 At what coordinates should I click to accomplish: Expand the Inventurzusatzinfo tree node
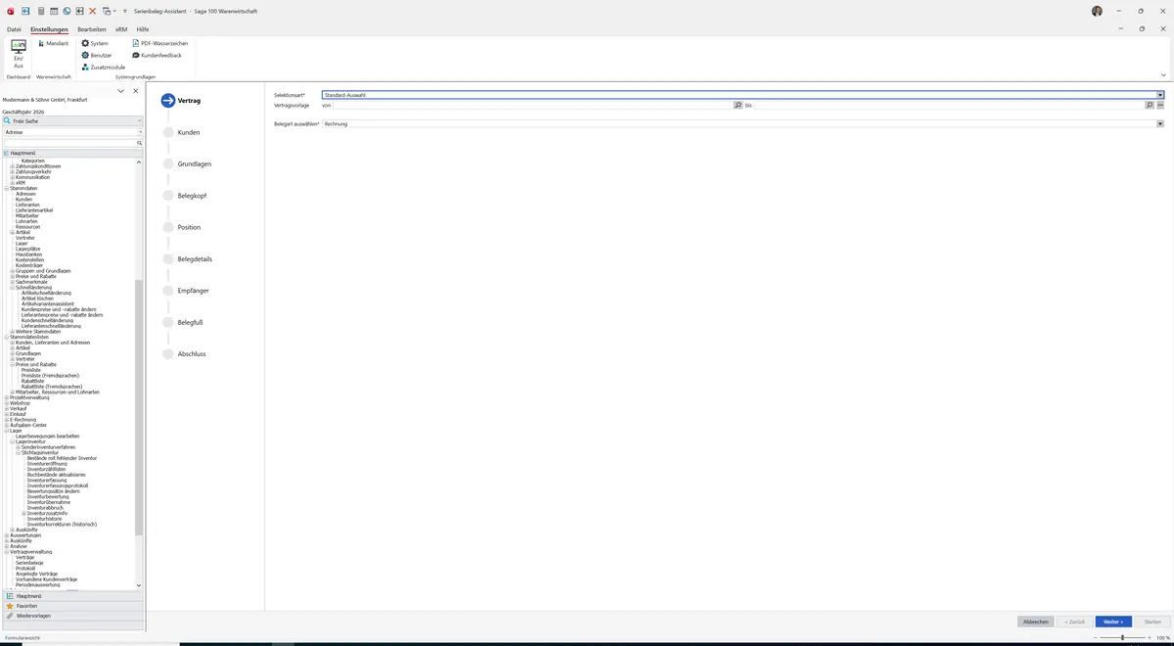23,513
